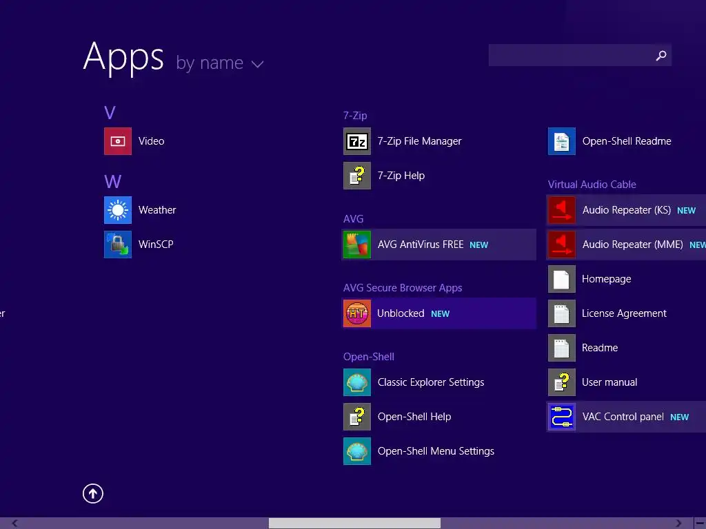Click the up arrow to return to Start
706x529 pixels.
(93, 493)
